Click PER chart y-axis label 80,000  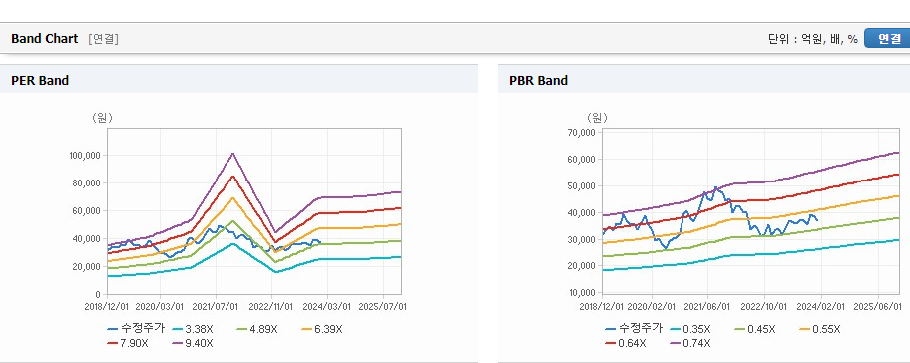[88, 183]
